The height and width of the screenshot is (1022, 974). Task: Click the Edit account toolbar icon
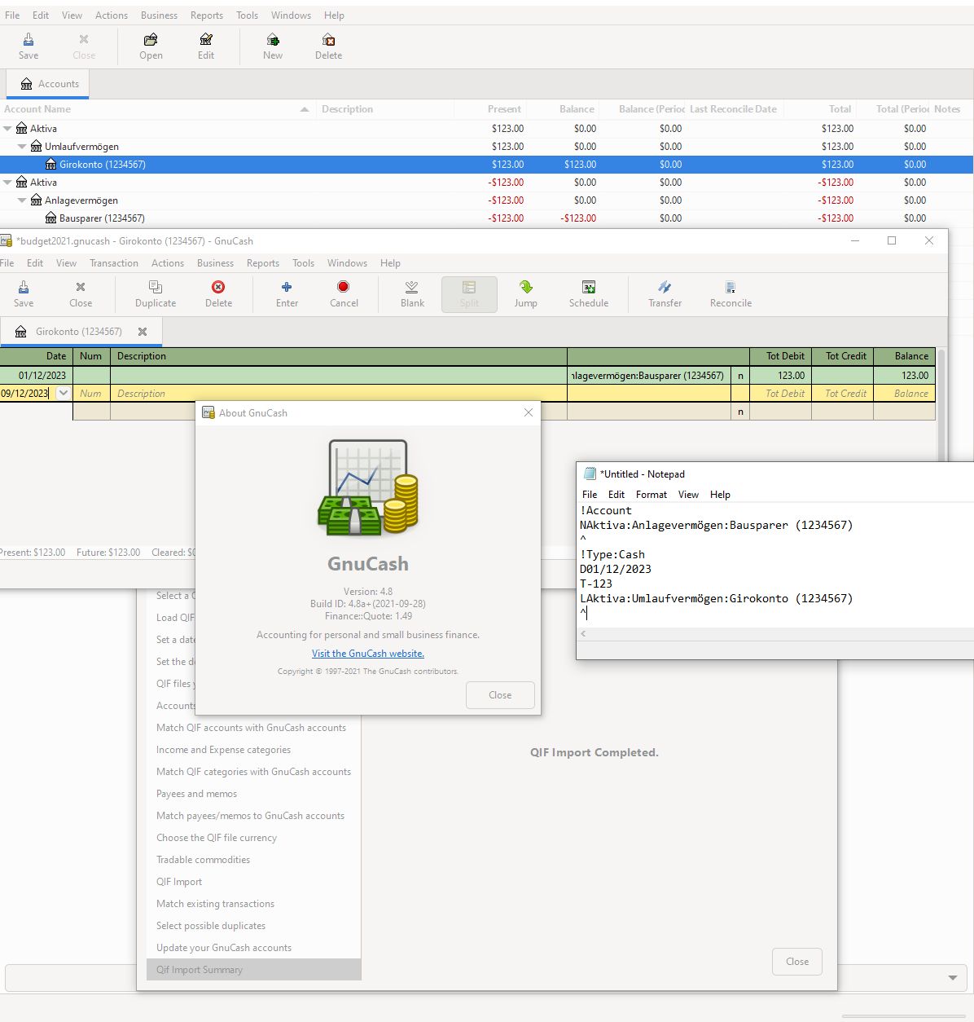tap(206, 46)
